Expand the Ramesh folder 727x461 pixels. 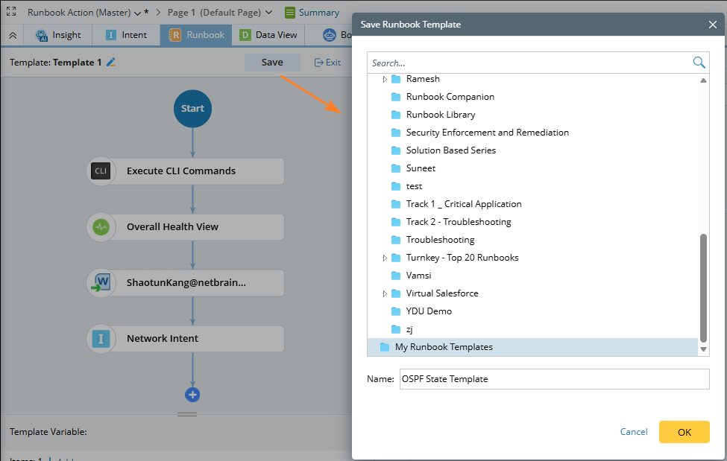pyautogui.click(x=385, y=79)
